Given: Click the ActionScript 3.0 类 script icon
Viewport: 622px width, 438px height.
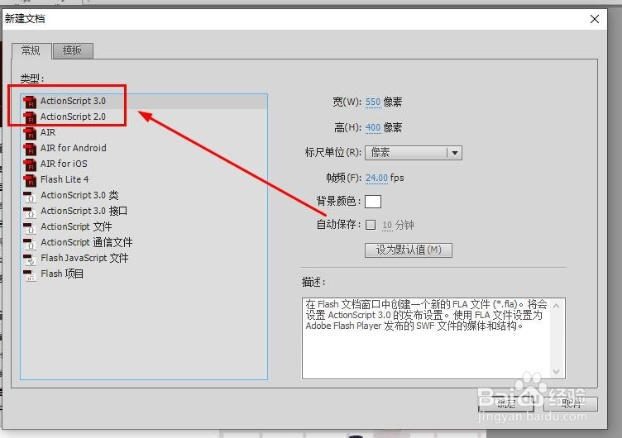Looking at the screenshot, I should (30, 196).
